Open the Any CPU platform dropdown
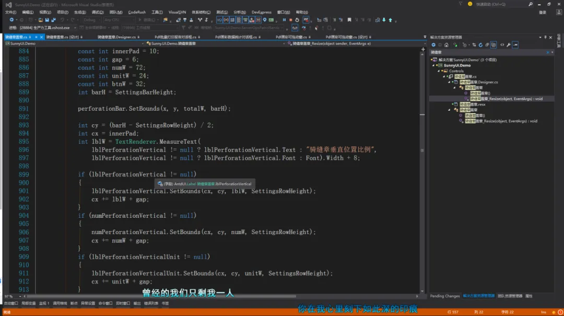The height and width of the screenshot is (316, 564). pos(119,20)
